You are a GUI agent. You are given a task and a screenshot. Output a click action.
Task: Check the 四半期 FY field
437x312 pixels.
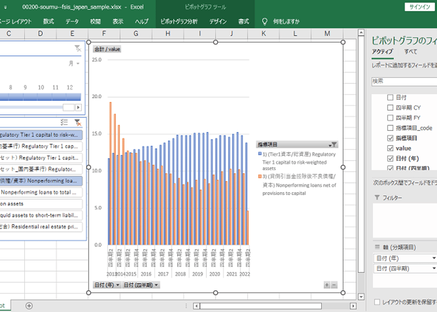pyautogui.click(x=390, y=118)
